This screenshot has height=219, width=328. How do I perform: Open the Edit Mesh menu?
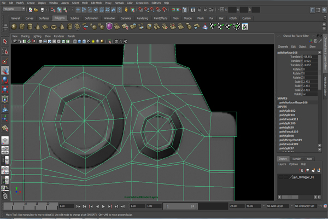[96, 3]
